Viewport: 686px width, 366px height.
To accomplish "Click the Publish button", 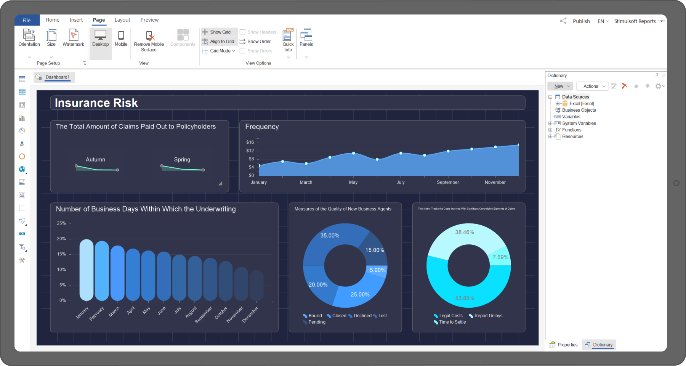I will (581, 21).
